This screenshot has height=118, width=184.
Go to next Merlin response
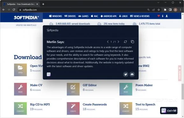pyautogui.click(x=118, y=42)
